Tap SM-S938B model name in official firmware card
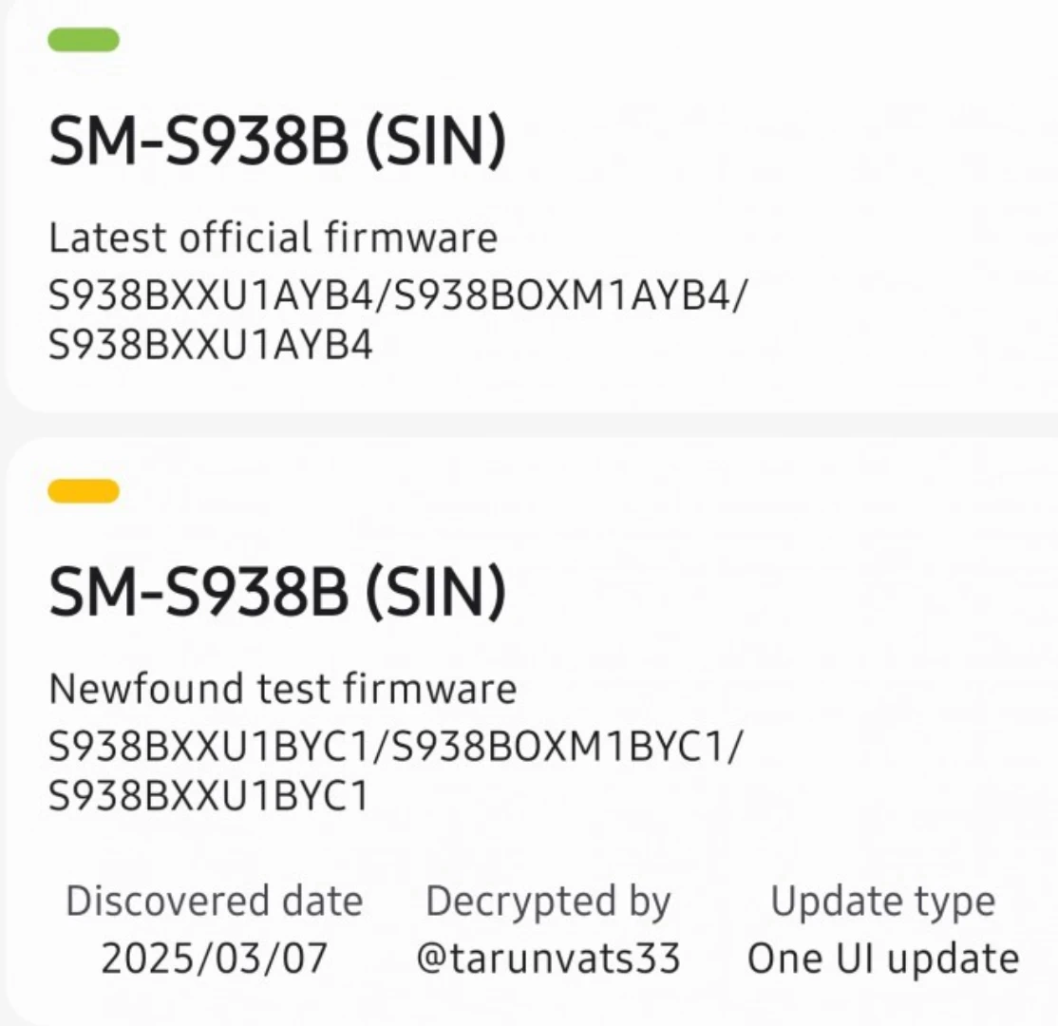1058x1026 pixels. click(x=198, y=142)
